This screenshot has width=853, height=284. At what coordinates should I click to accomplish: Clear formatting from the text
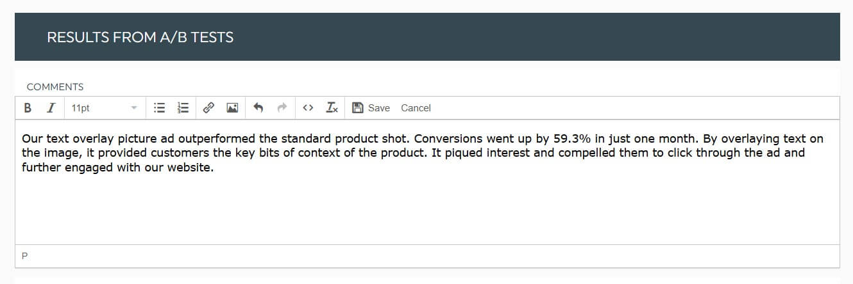(x=332, y=108)
